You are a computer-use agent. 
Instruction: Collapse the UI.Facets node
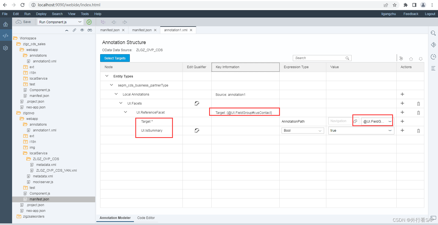(x=121, y=103)
